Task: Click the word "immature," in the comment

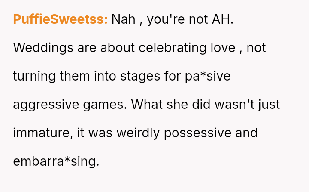Action: (42, 133)
